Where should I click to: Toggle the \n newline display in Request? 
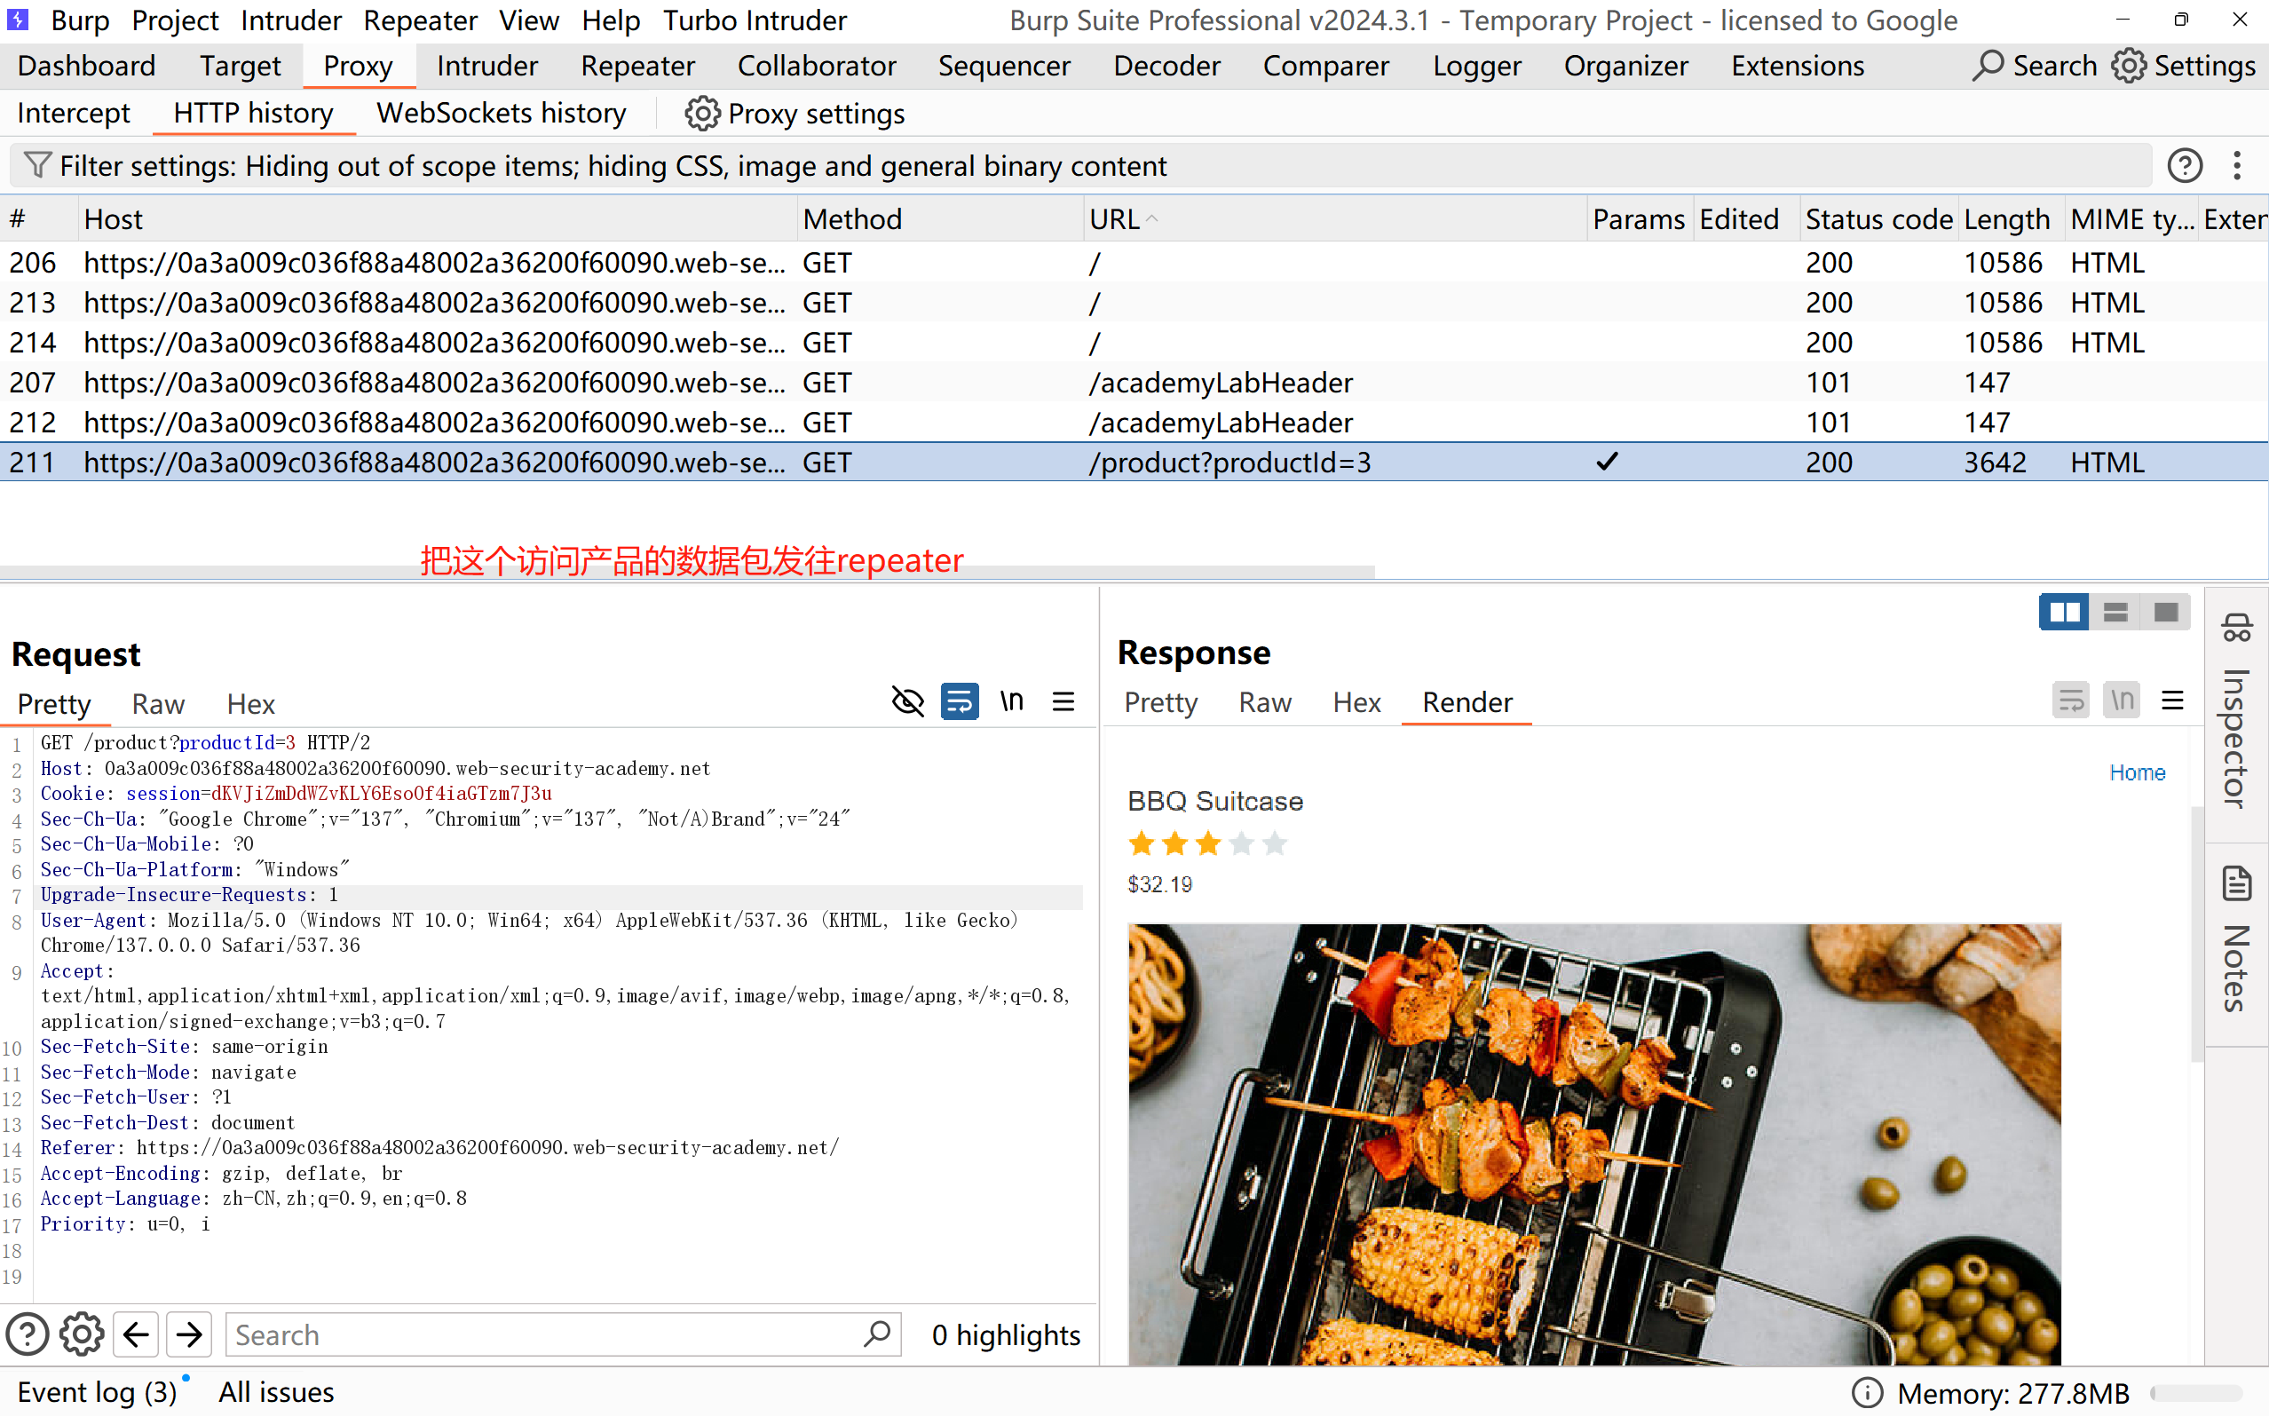point(1012,701)
